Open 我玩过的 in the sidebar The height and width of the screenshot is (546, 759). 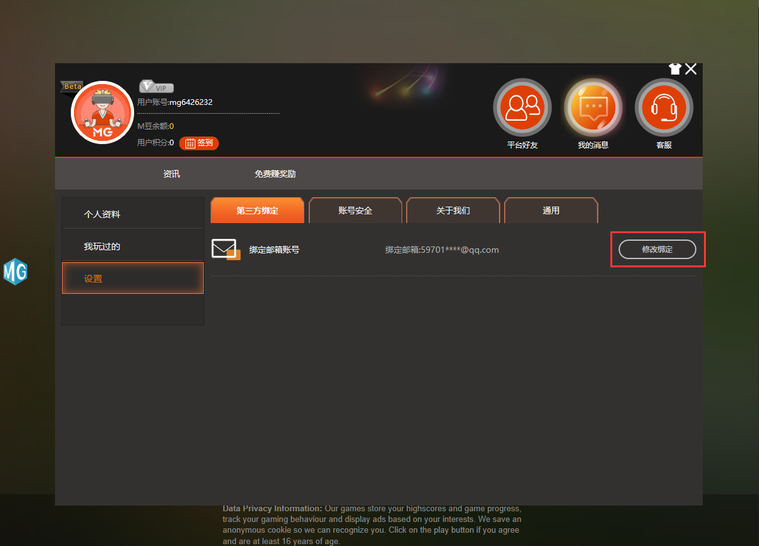(132, 246)
